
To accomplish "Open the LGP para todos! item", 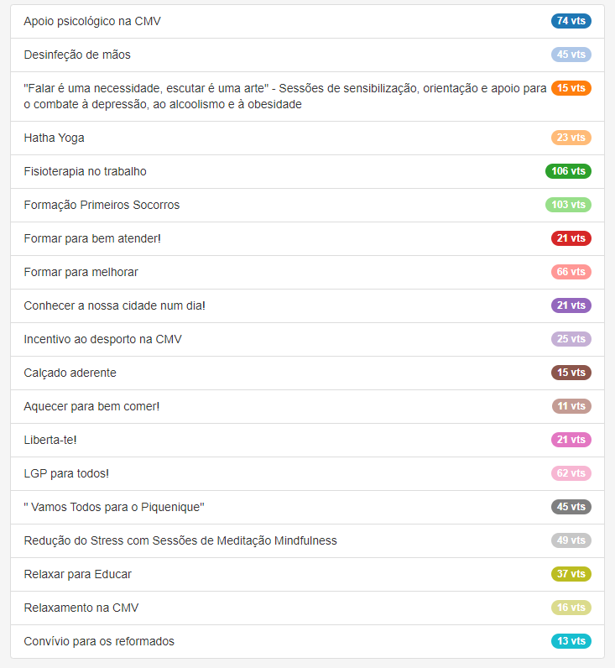I will point(66,473).
